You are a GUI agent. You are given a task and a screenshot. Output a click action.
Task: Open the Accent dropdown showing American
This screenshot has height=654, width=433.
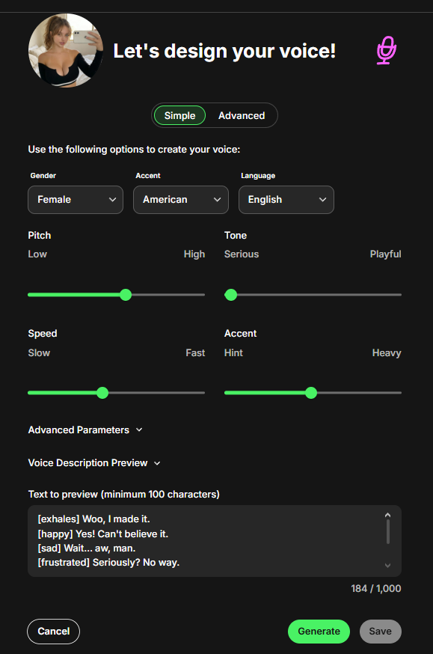(x=180, y=200)
